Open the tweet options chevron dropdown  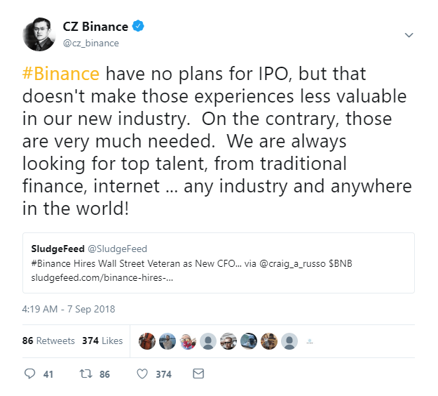(x=409, y=35)
